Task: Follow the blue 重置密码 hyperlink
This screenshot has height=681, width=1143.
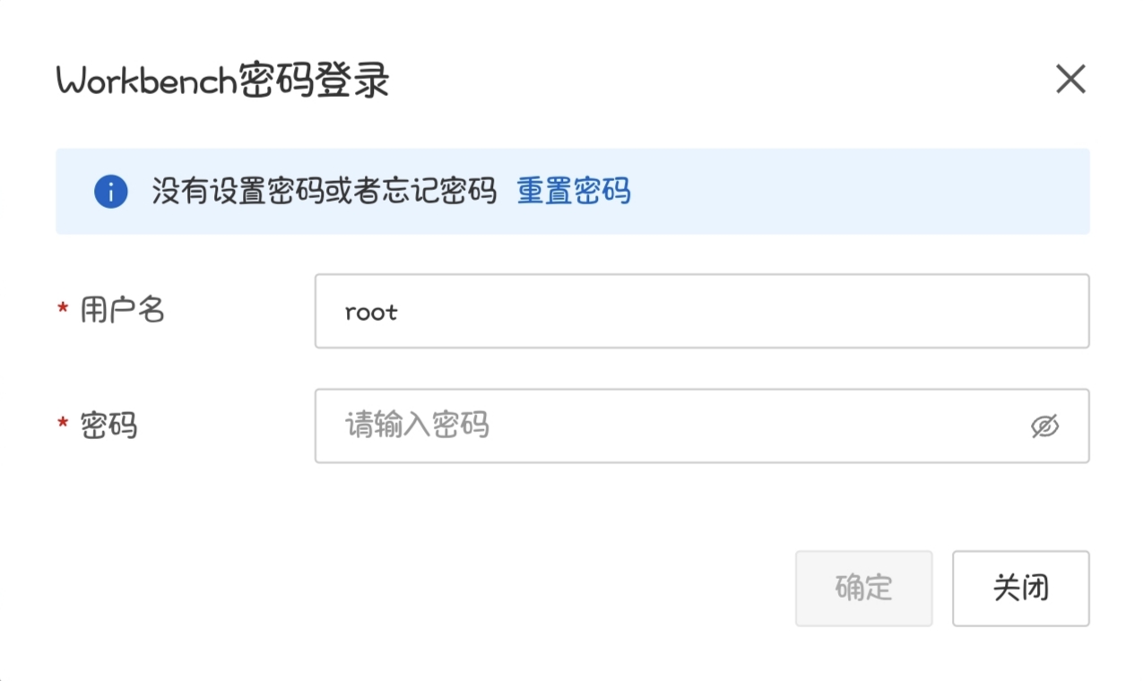Action: 574,191
